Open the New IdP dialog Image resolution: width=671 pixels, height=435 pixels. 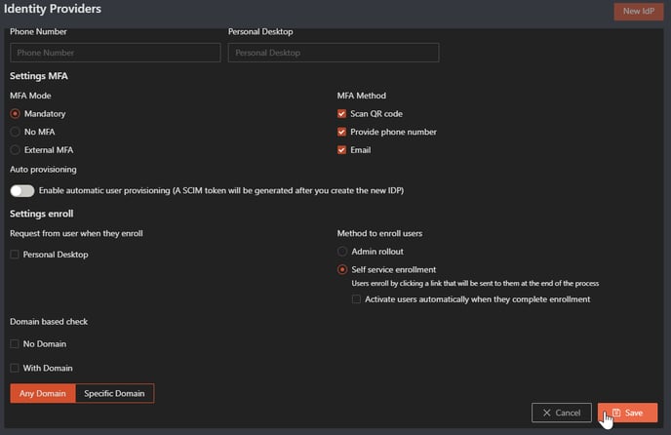click(639, 11)
